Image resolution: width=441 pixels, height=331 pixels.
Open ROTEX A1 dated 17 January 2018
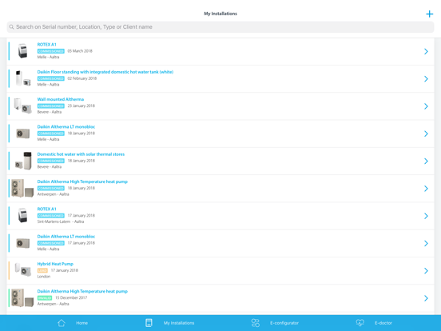point(220,216)
